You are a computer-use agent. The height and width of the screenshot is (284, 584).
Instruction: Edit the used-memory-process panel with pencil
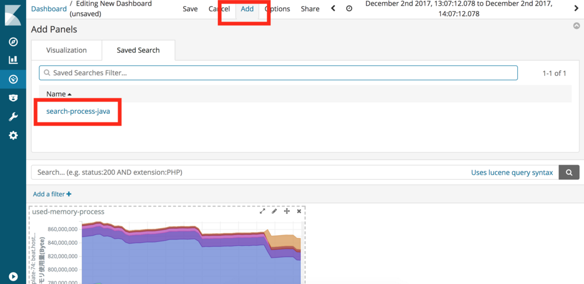point(274,211)
